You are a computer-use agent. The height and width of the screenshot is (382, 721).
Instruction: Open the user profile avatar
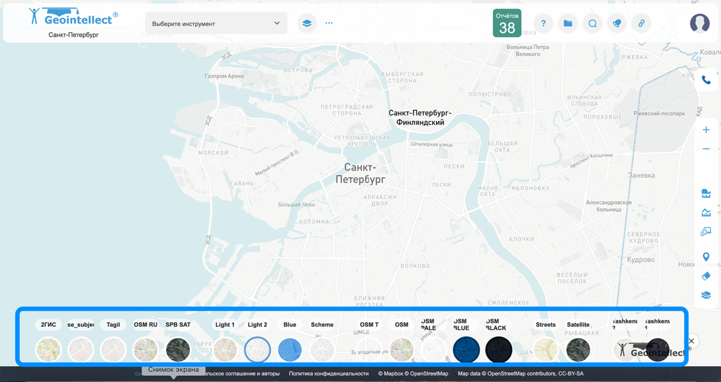[700, 23]
